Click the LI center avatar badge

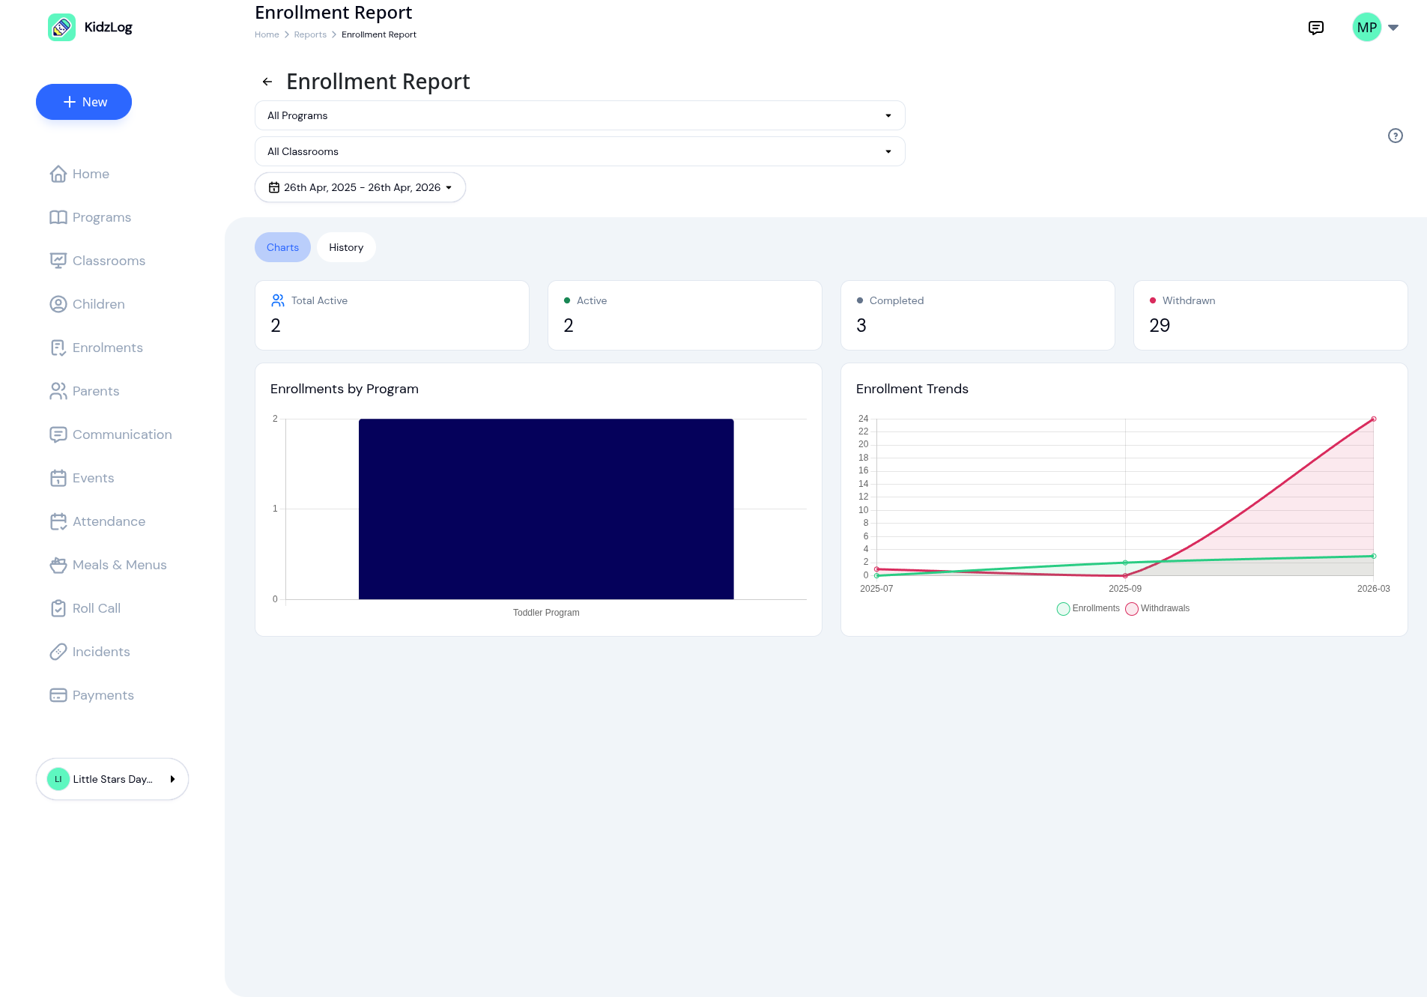(x=58, y=779)
